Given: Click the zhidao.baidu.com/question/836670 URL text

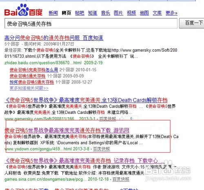Looking at the screenshot, I should pyautogui.click(x=43, y=63).
